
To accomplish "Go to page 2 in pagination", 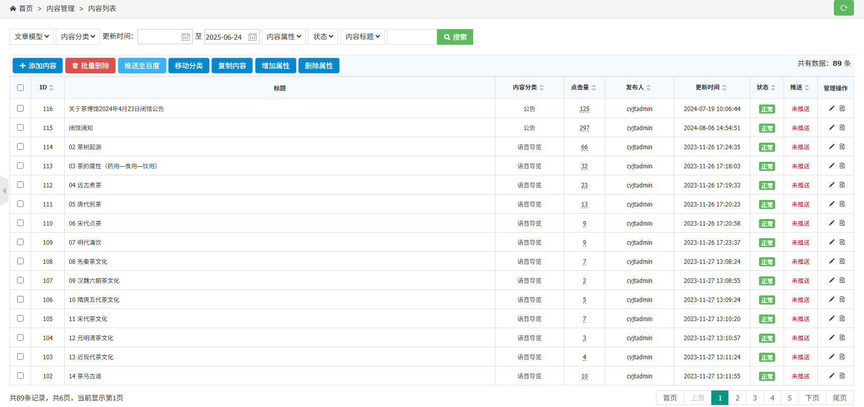I will click(737, 398).
